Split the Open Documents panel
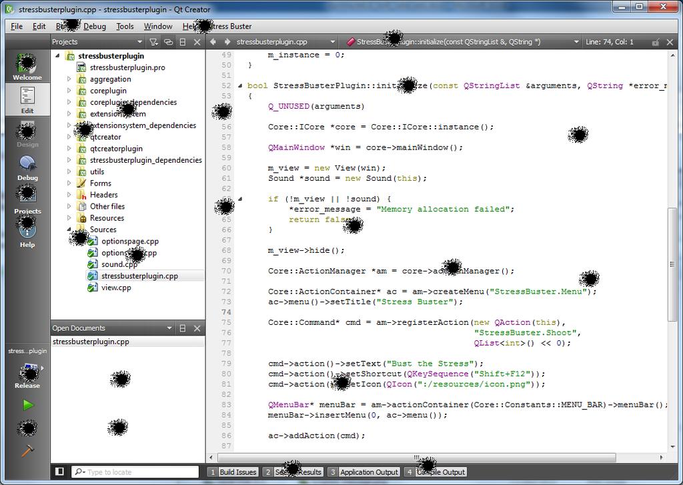This screenshot has width=683, height=485. coord(183,328)
